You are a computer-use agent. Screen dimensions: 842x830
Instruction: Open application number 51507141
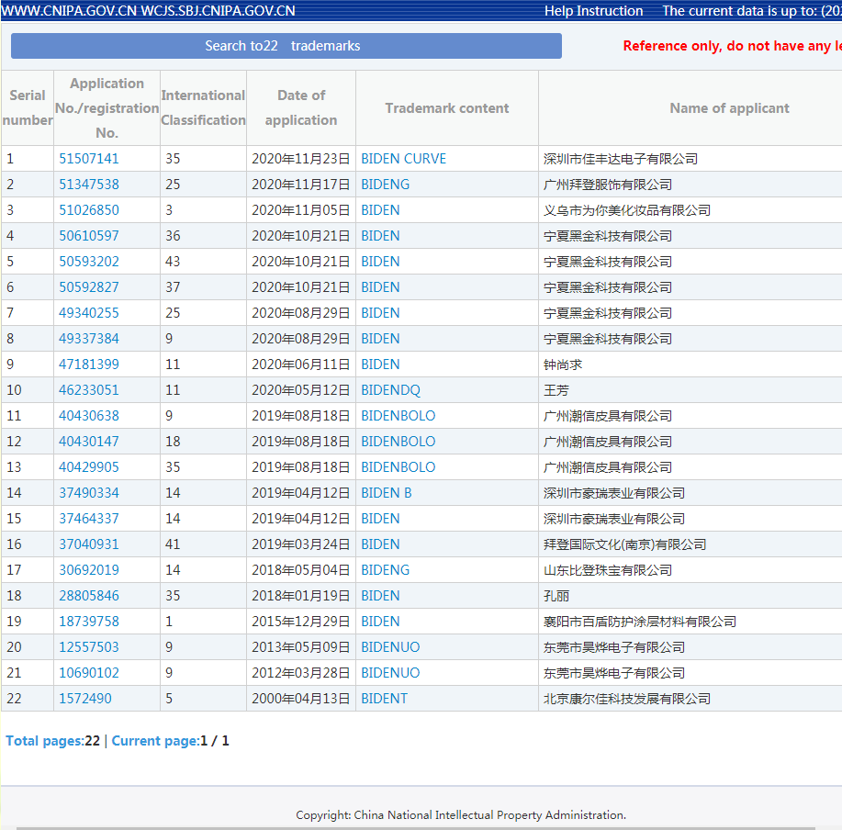pyautogui.click(x=89, y=159)
